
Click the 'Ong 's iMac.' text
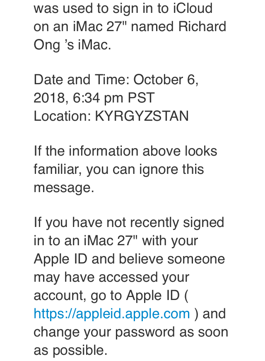coord(72,45)
